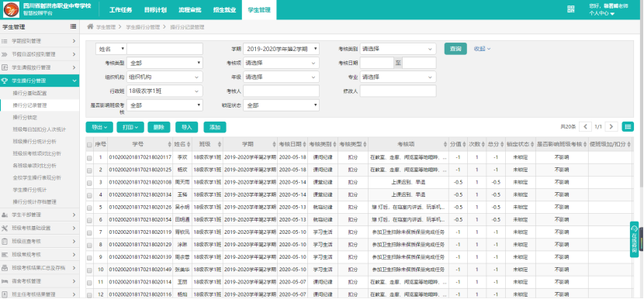Click 班级巡查考核 sidebar icon
Image resolution: width=644 pixels, height=299 pixels.
[x=5, y=241]
